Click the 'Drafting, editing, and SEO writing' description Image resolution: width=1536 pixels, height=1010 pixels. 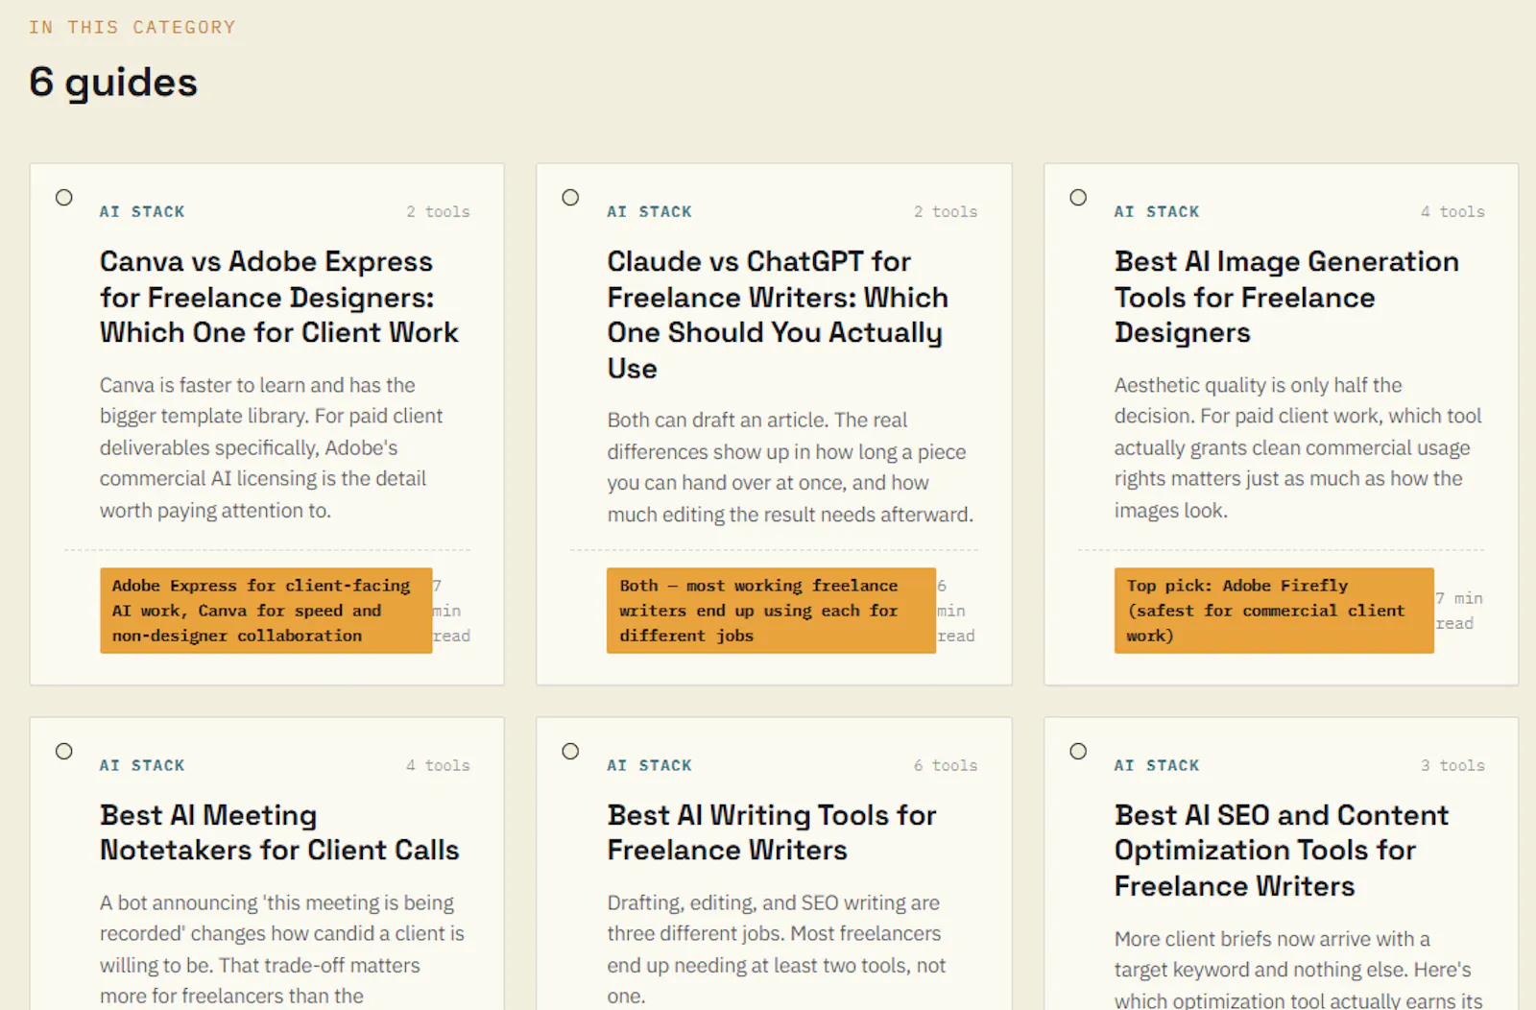777,950
